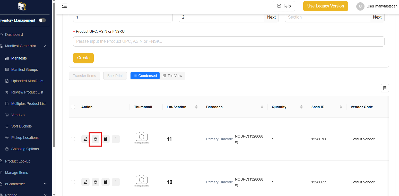Collapse the sidebar using the menu fold icon
This screenshot has width=399, height=196.
click(64, 6)
